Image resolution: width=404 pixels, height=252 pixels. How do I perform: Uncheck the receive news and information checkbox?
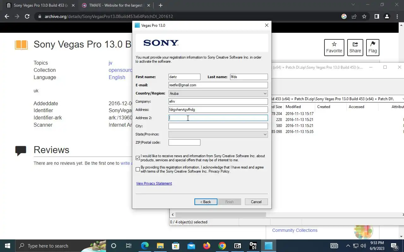[138, 158]
